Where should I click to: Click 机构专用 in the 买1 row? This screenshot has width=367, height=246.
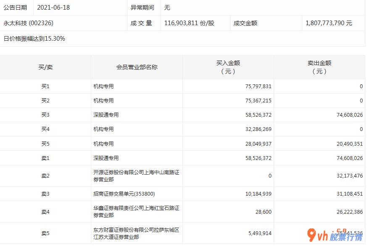(x=103, y=86)
